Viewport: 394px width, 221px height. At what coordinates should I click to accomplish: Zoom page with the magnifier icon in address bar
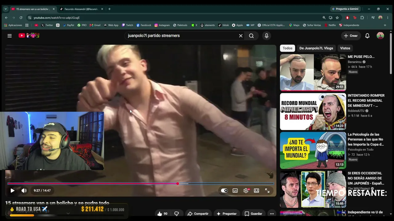324,17
